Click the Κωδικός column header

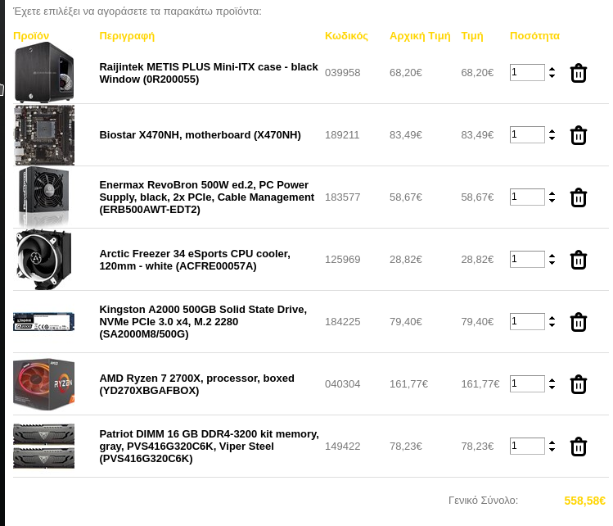click(x=346, y=36)
